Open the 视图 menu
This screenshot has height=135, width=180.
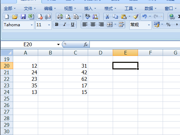[x=70, y=8]
